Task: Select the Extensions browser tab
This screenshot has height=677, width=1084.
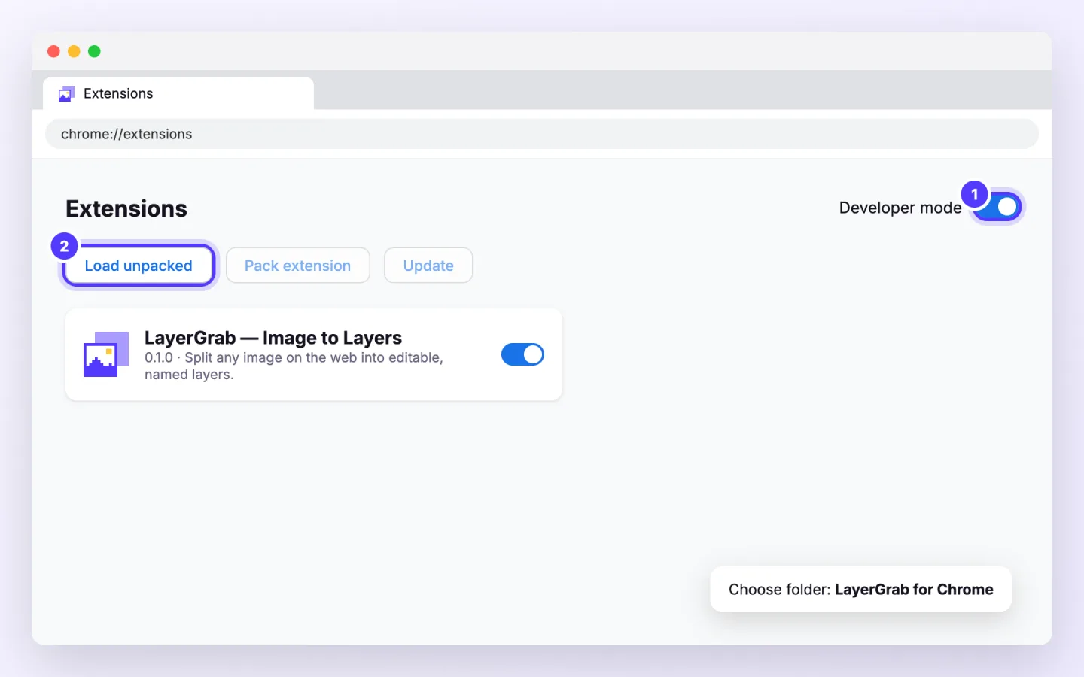Action: point(178,93)
